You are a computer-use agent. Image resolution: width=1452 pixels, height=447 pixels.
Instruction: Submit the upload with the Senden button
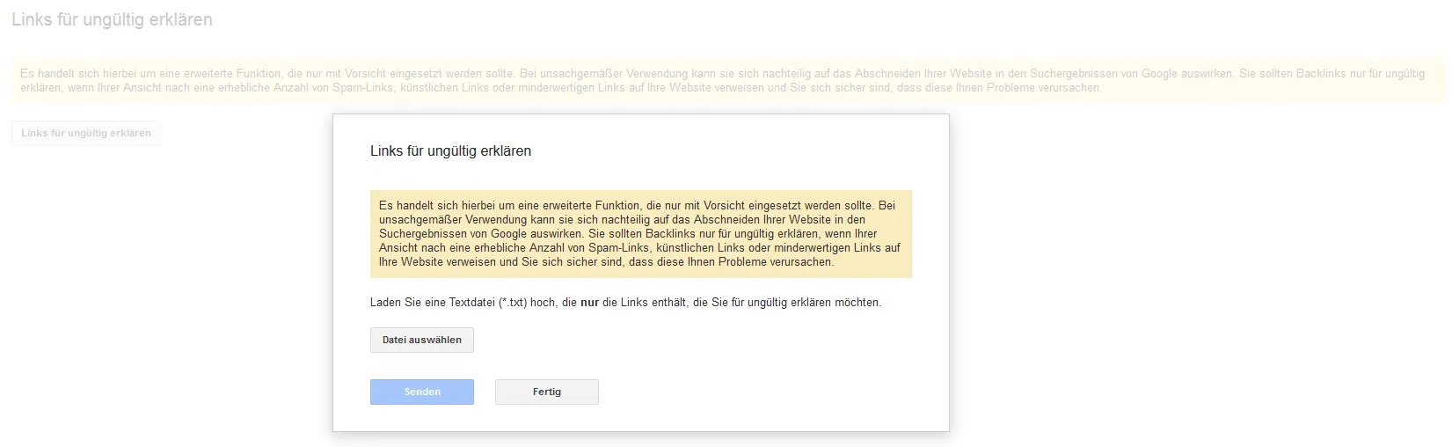click(422, 392)
